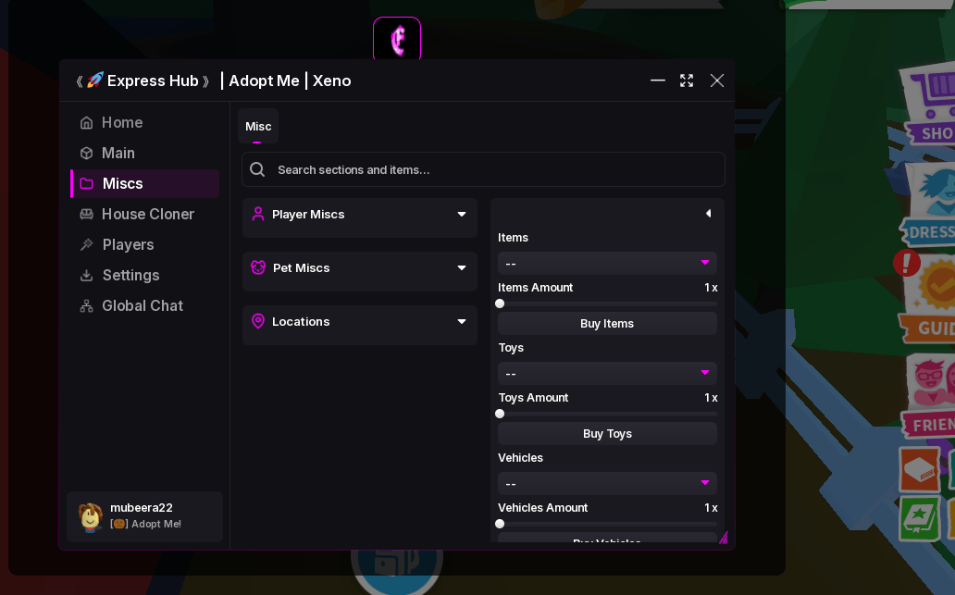Select the Misc tab

coord(258,127)
